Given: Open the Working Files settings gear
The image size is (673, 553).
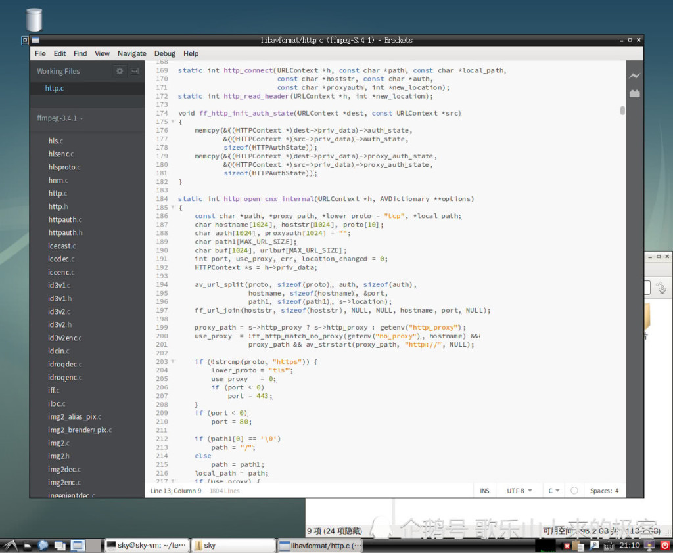Looking at the screenshot, I should 120,71.
